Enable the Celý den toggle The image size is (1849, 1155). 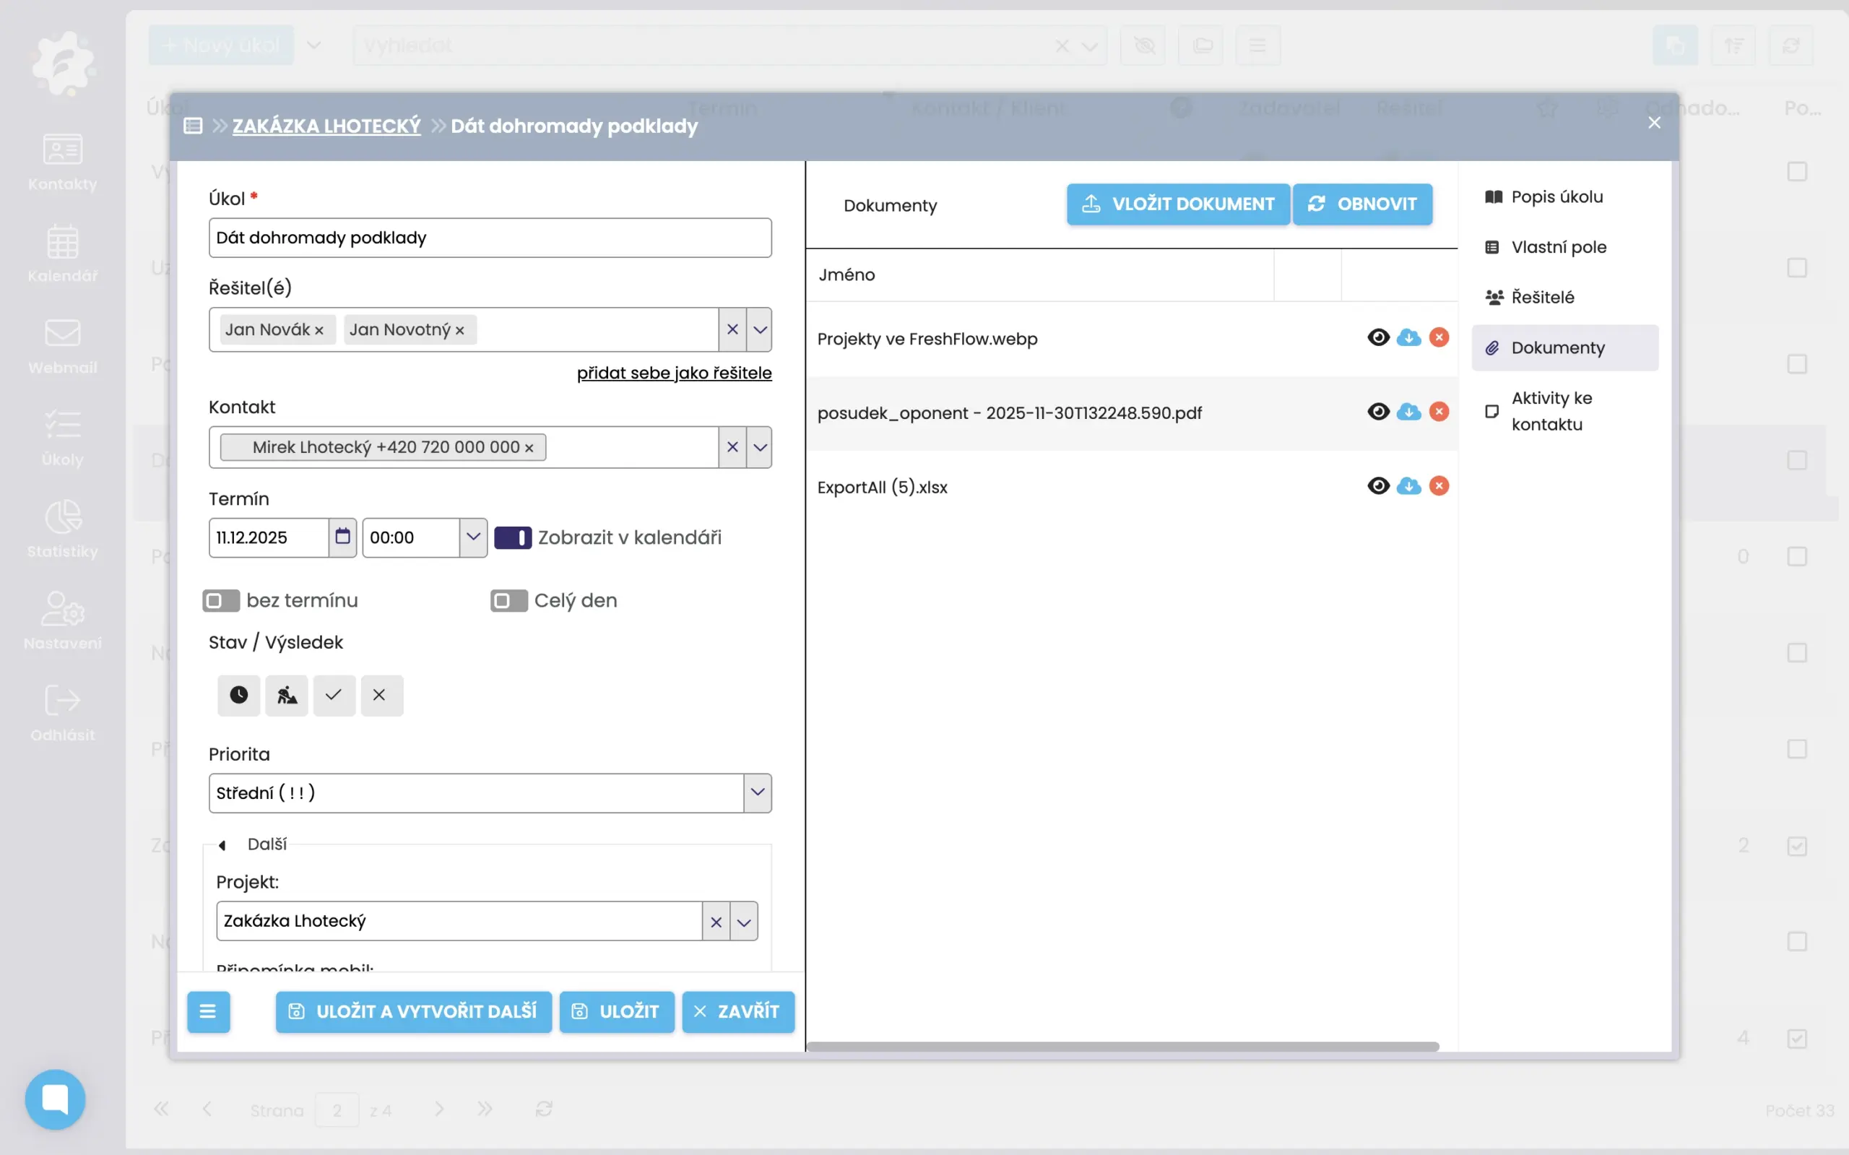[x=508, y=600]
